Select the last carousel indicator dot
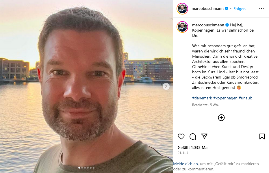 point(94,168)
